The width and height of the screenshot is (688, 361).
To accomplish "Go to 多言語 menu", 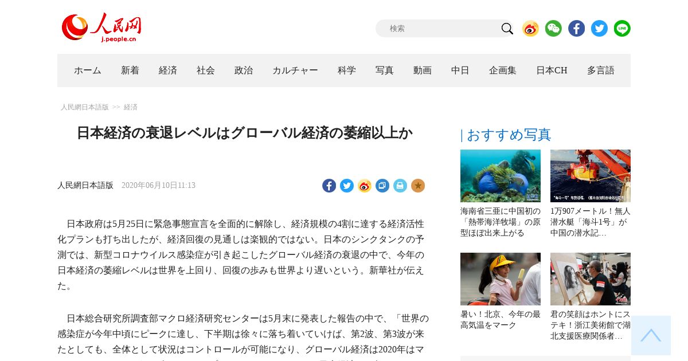I will (x=601, y=70).
